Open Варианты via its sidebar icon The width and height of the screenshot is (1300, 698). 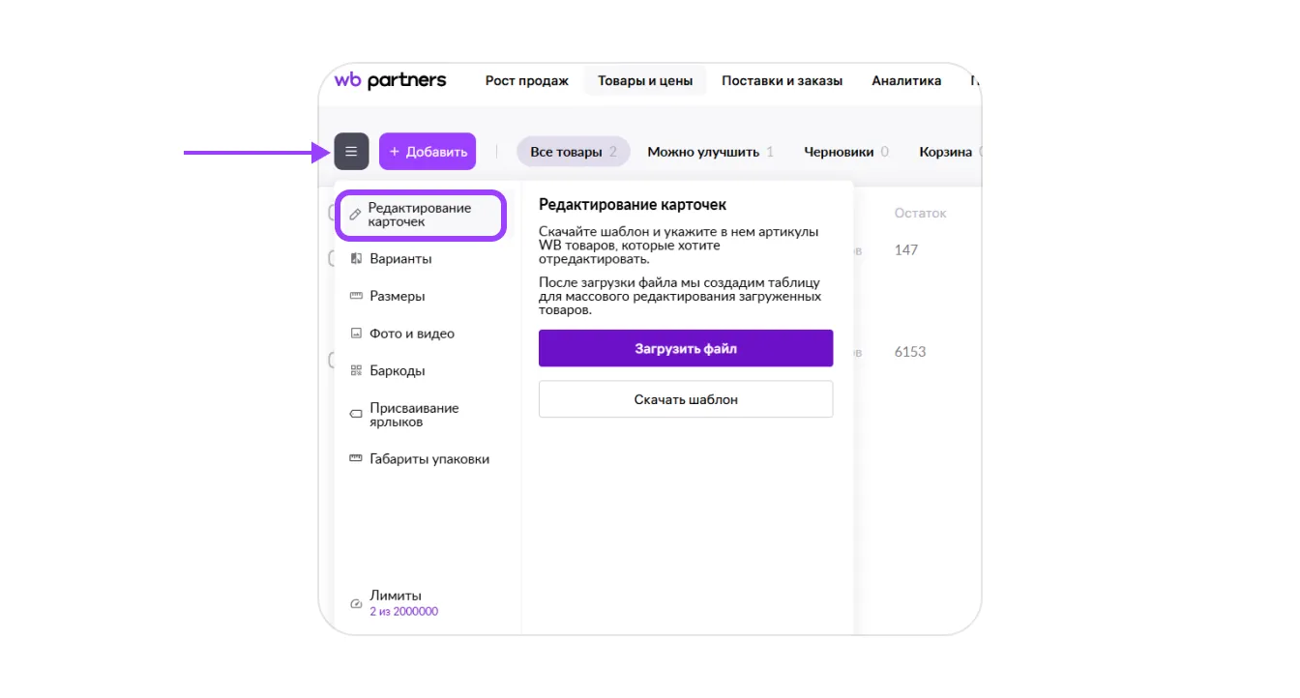pyautogui.click(x=356, y=259)
